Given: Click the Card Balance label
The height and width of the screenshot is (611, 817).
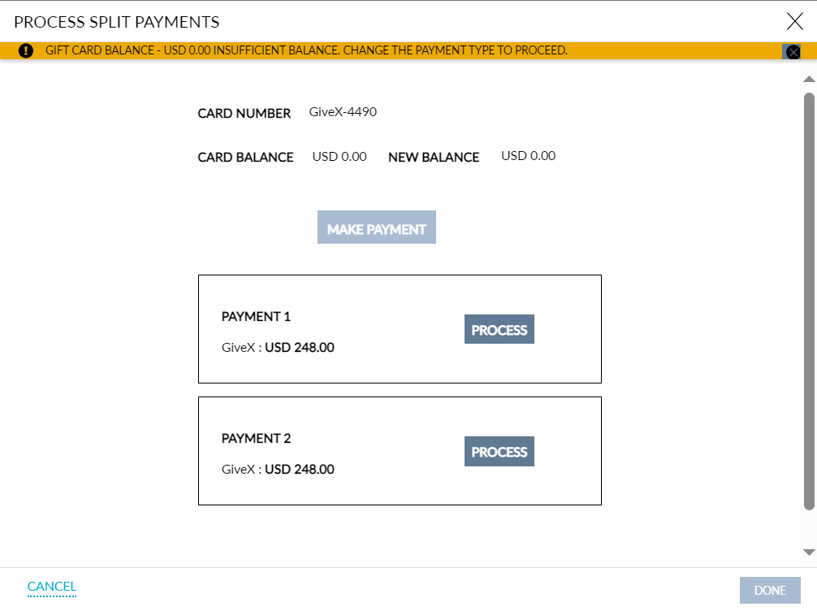Looking at the screenshot, I should 245,157.
